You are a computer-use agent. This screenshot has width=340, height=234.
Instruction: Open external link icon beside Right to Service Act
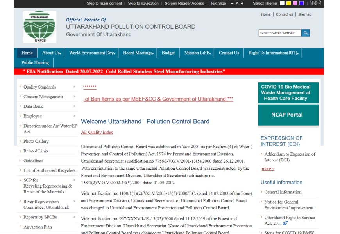click(x=285, y=223)
